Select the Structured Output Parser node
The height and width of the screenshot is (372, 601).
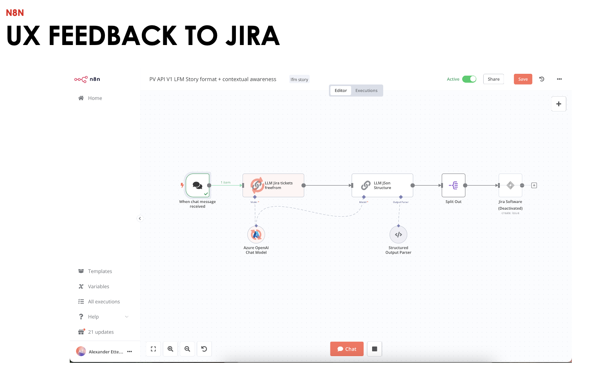click(398, 234)
